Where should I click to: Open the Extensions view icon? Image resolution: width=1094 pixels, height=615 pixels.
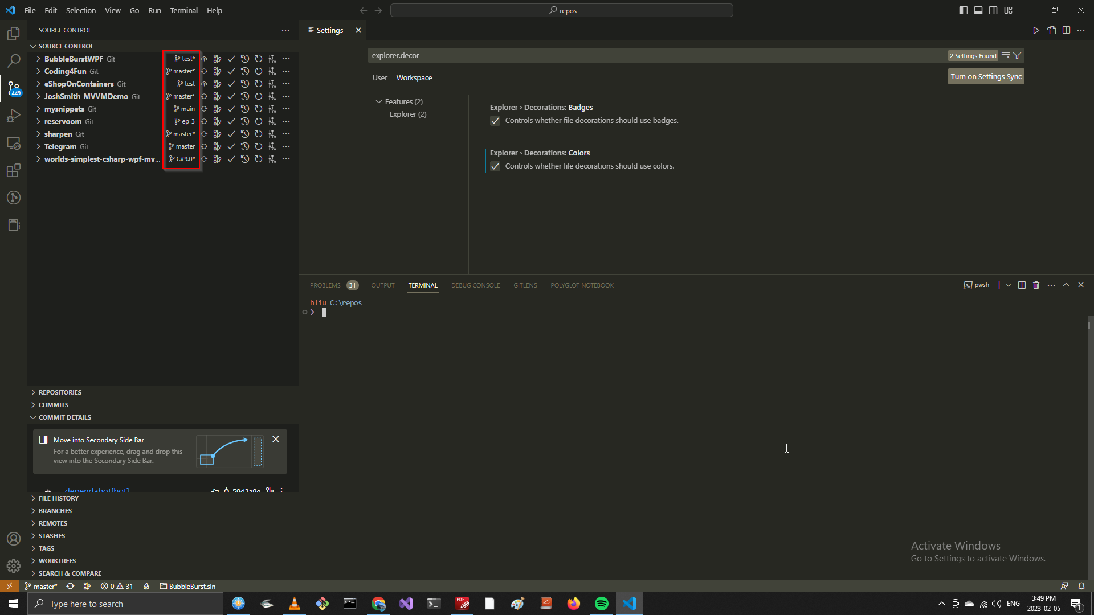[14, 170]
